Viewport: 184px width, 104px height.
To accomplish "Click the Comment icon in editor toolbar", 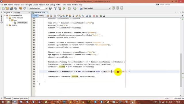I will 101,16.
